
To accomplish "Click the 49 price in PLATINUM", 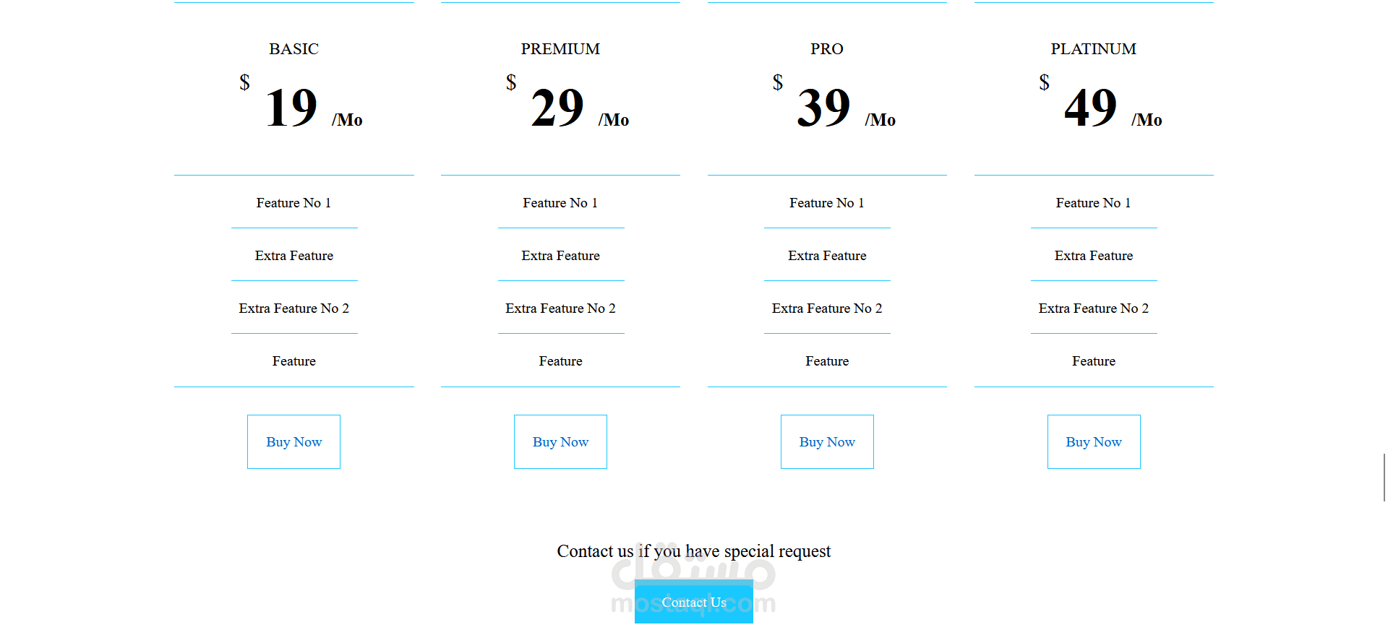I will 1091,108.
